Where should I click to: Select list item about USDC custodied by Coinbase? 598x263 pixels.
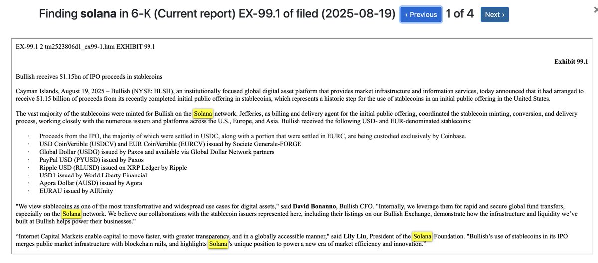[253, 136]
